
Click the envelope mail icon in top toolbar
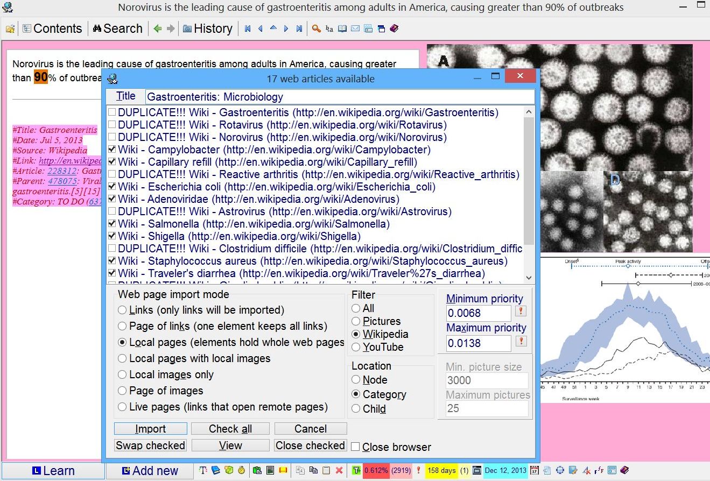[x=355, y=29]
